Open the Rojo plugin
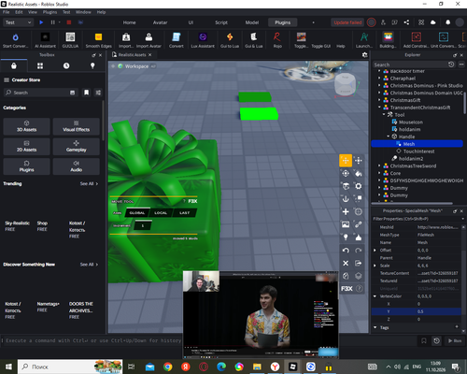This screenshot has width=467, height=374. (x=277, y=40)
